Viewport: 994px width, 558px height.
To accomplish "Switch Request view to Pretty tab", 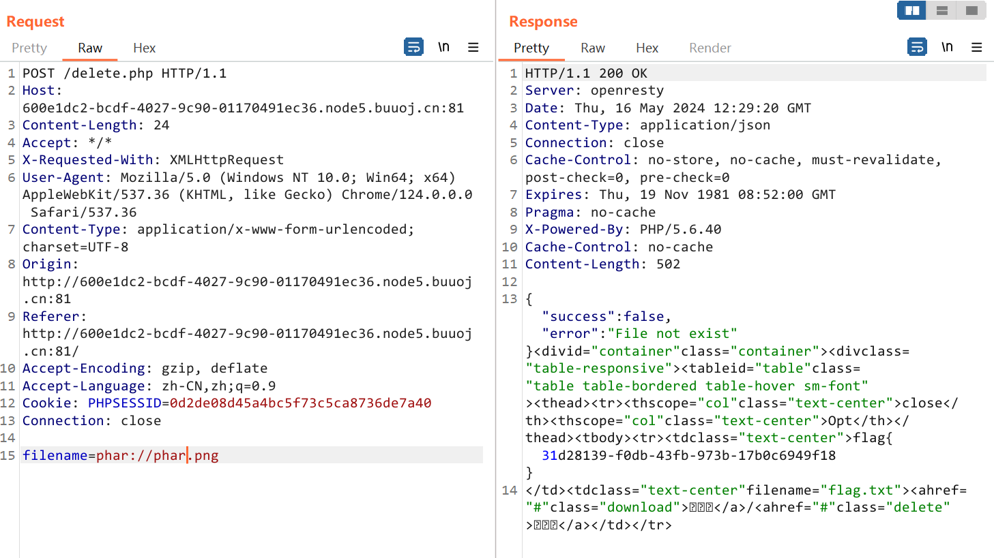I will tap(29, 48).
